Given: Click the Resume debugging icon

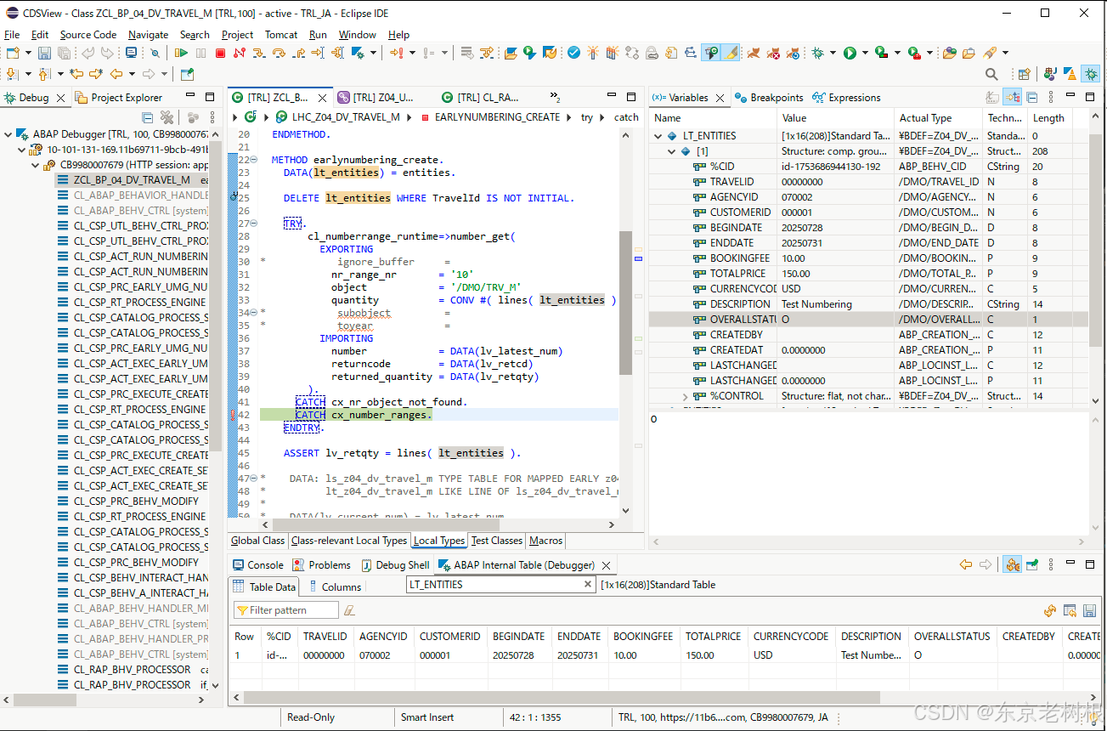Looking at the screenshot, I should click(x=181, y=53).
